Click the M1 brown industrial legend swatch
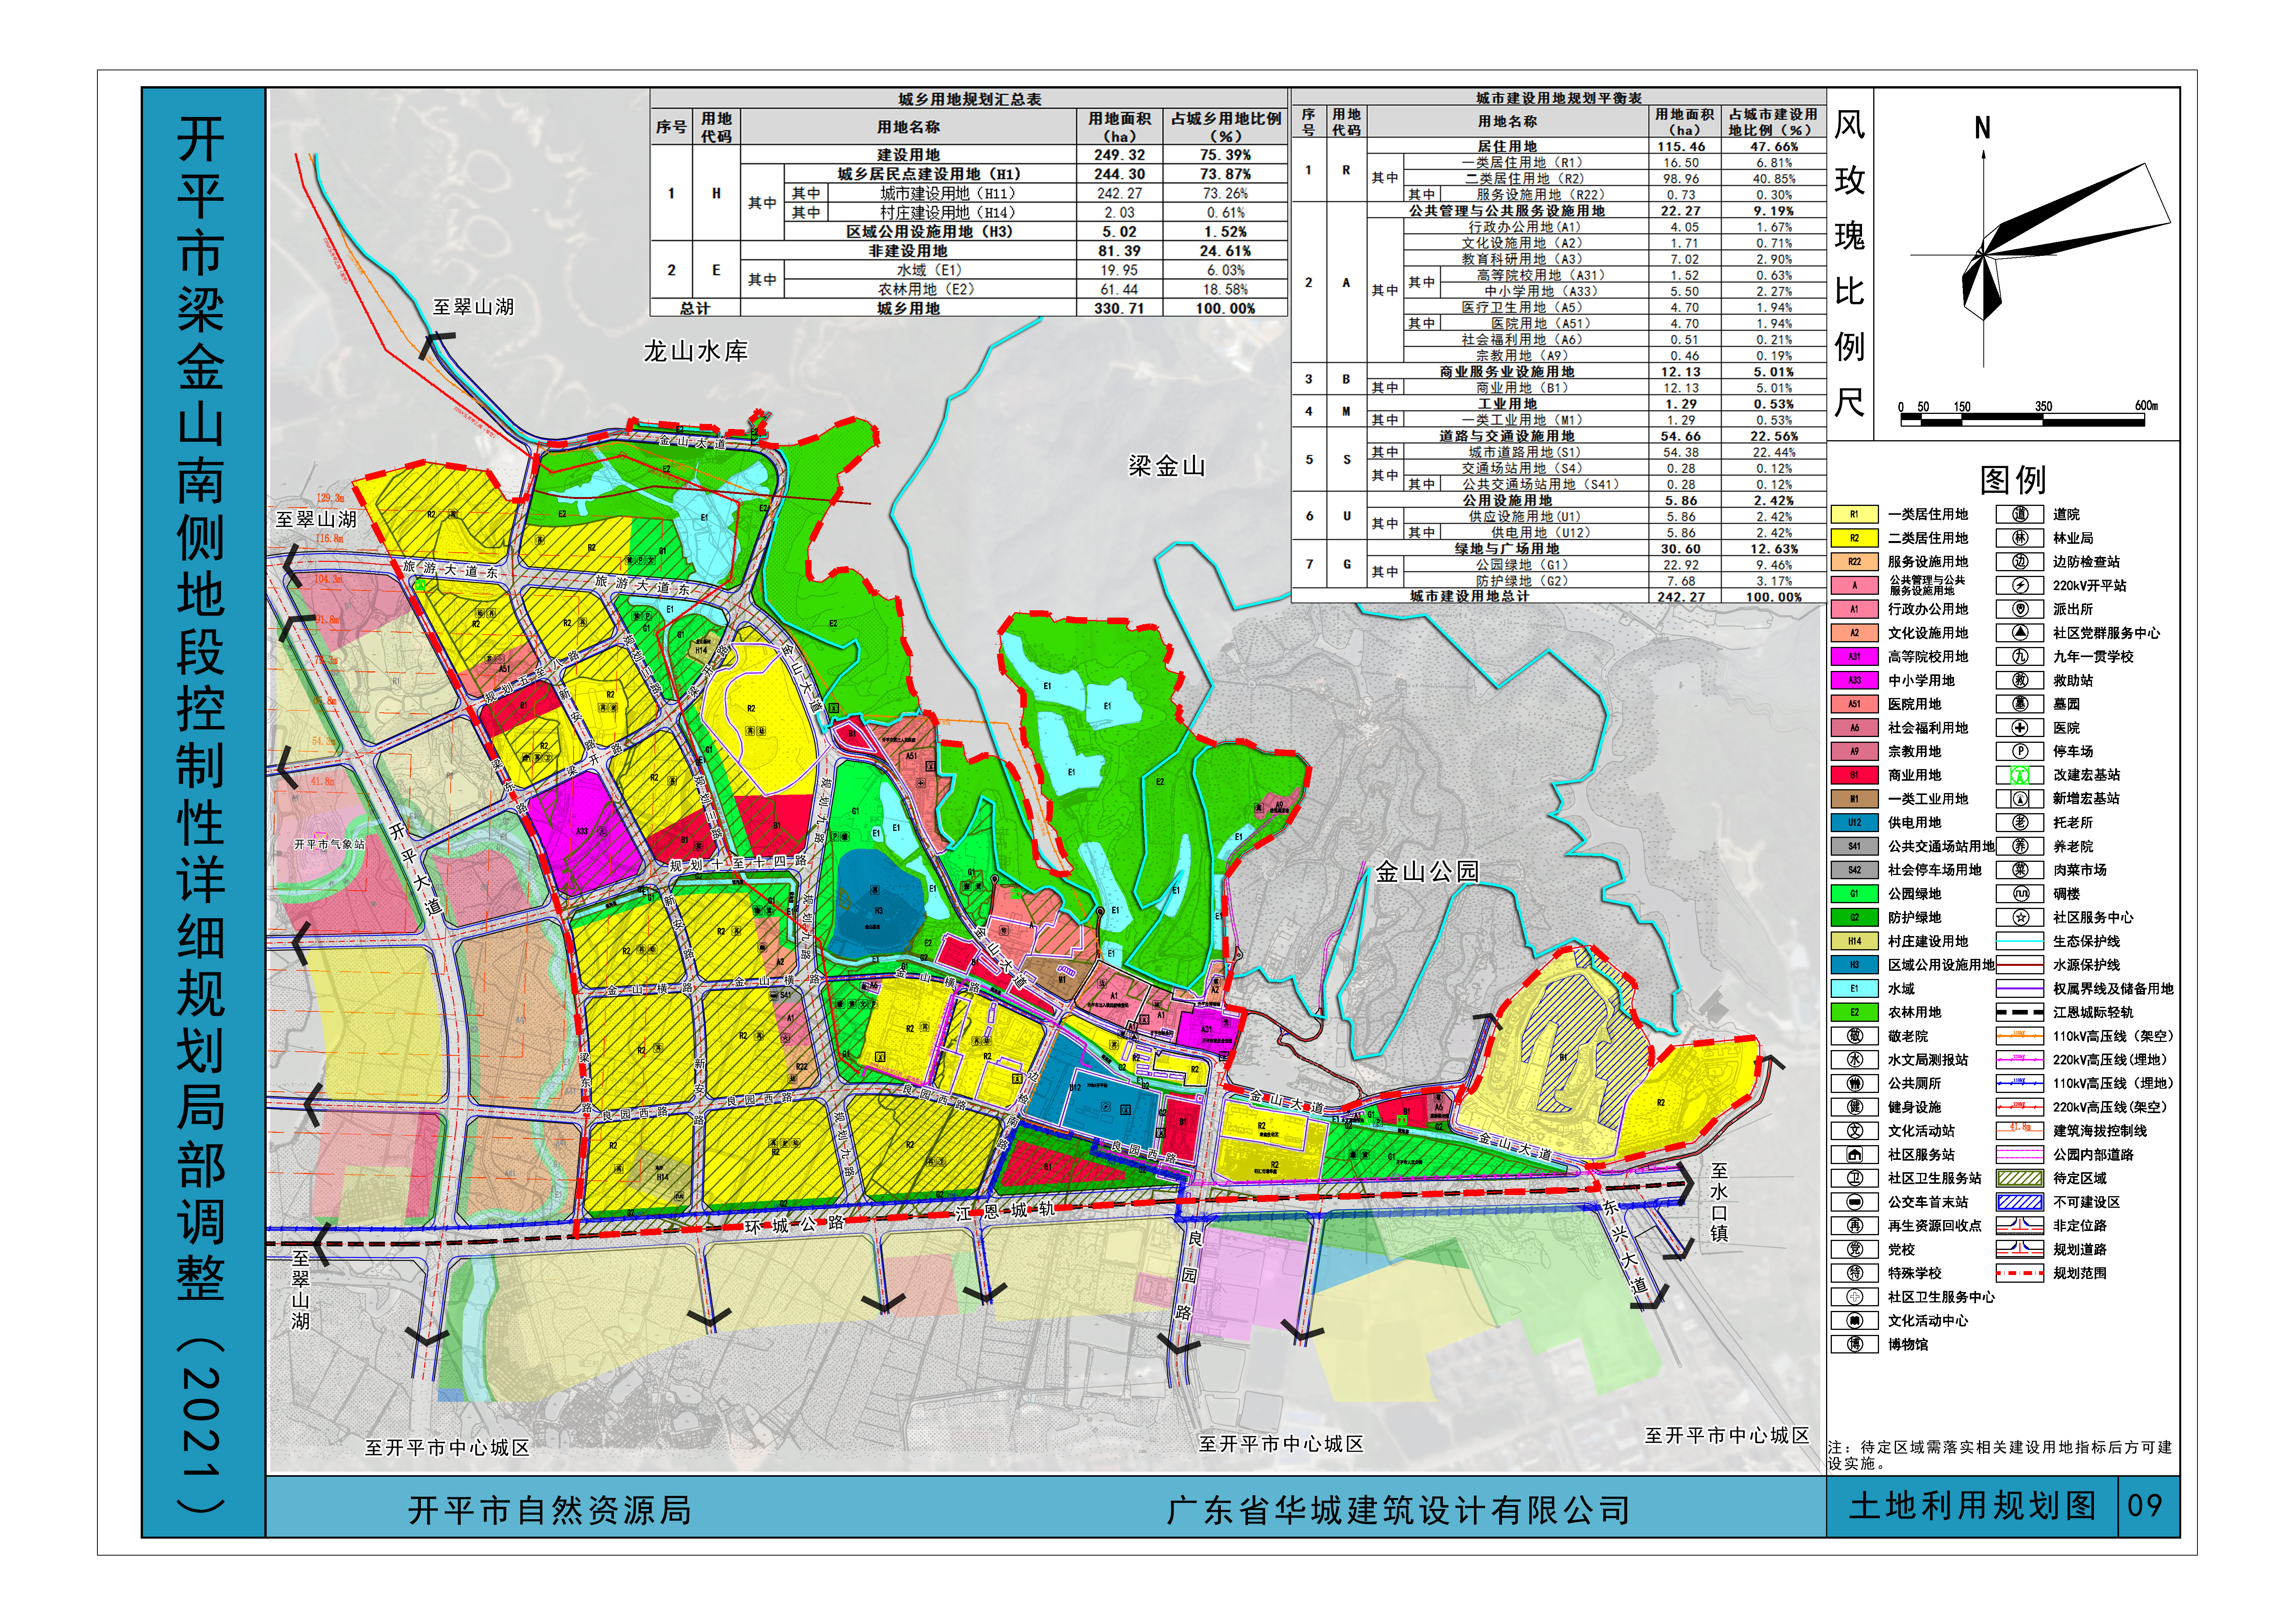This screenshot has width=2296, height=1624. pyautogui.click(x=1855, y=799)
